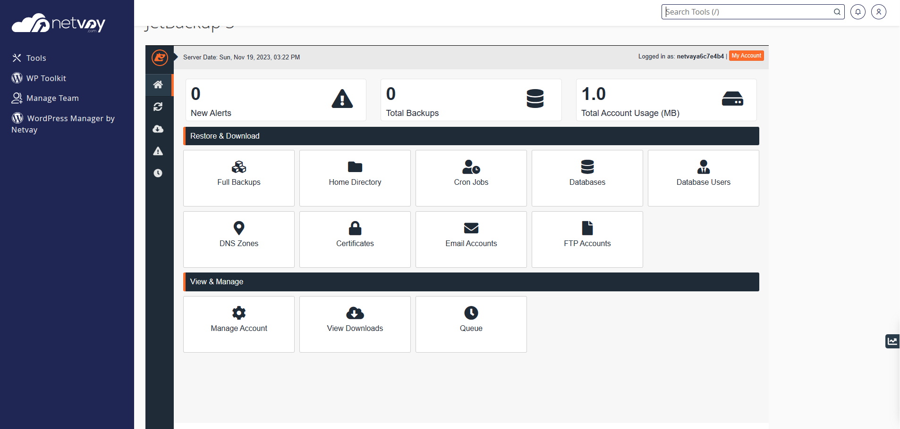Select Tools in the left navigation
The width and height of the screenshot is (900, 429).
click(x=35, y=58)
